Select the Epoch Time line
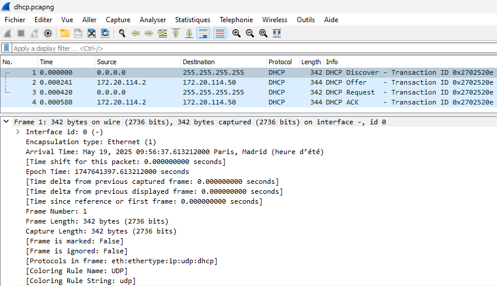The image size is (497, 286). [107, 172]
